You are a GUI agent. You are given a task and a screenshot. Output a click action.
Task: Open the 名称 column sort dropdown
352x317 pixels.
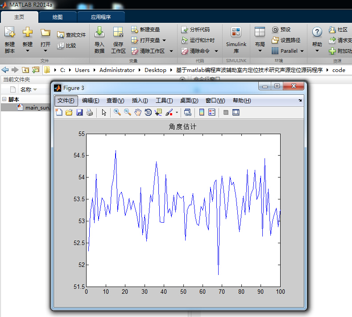click(35, 89)
